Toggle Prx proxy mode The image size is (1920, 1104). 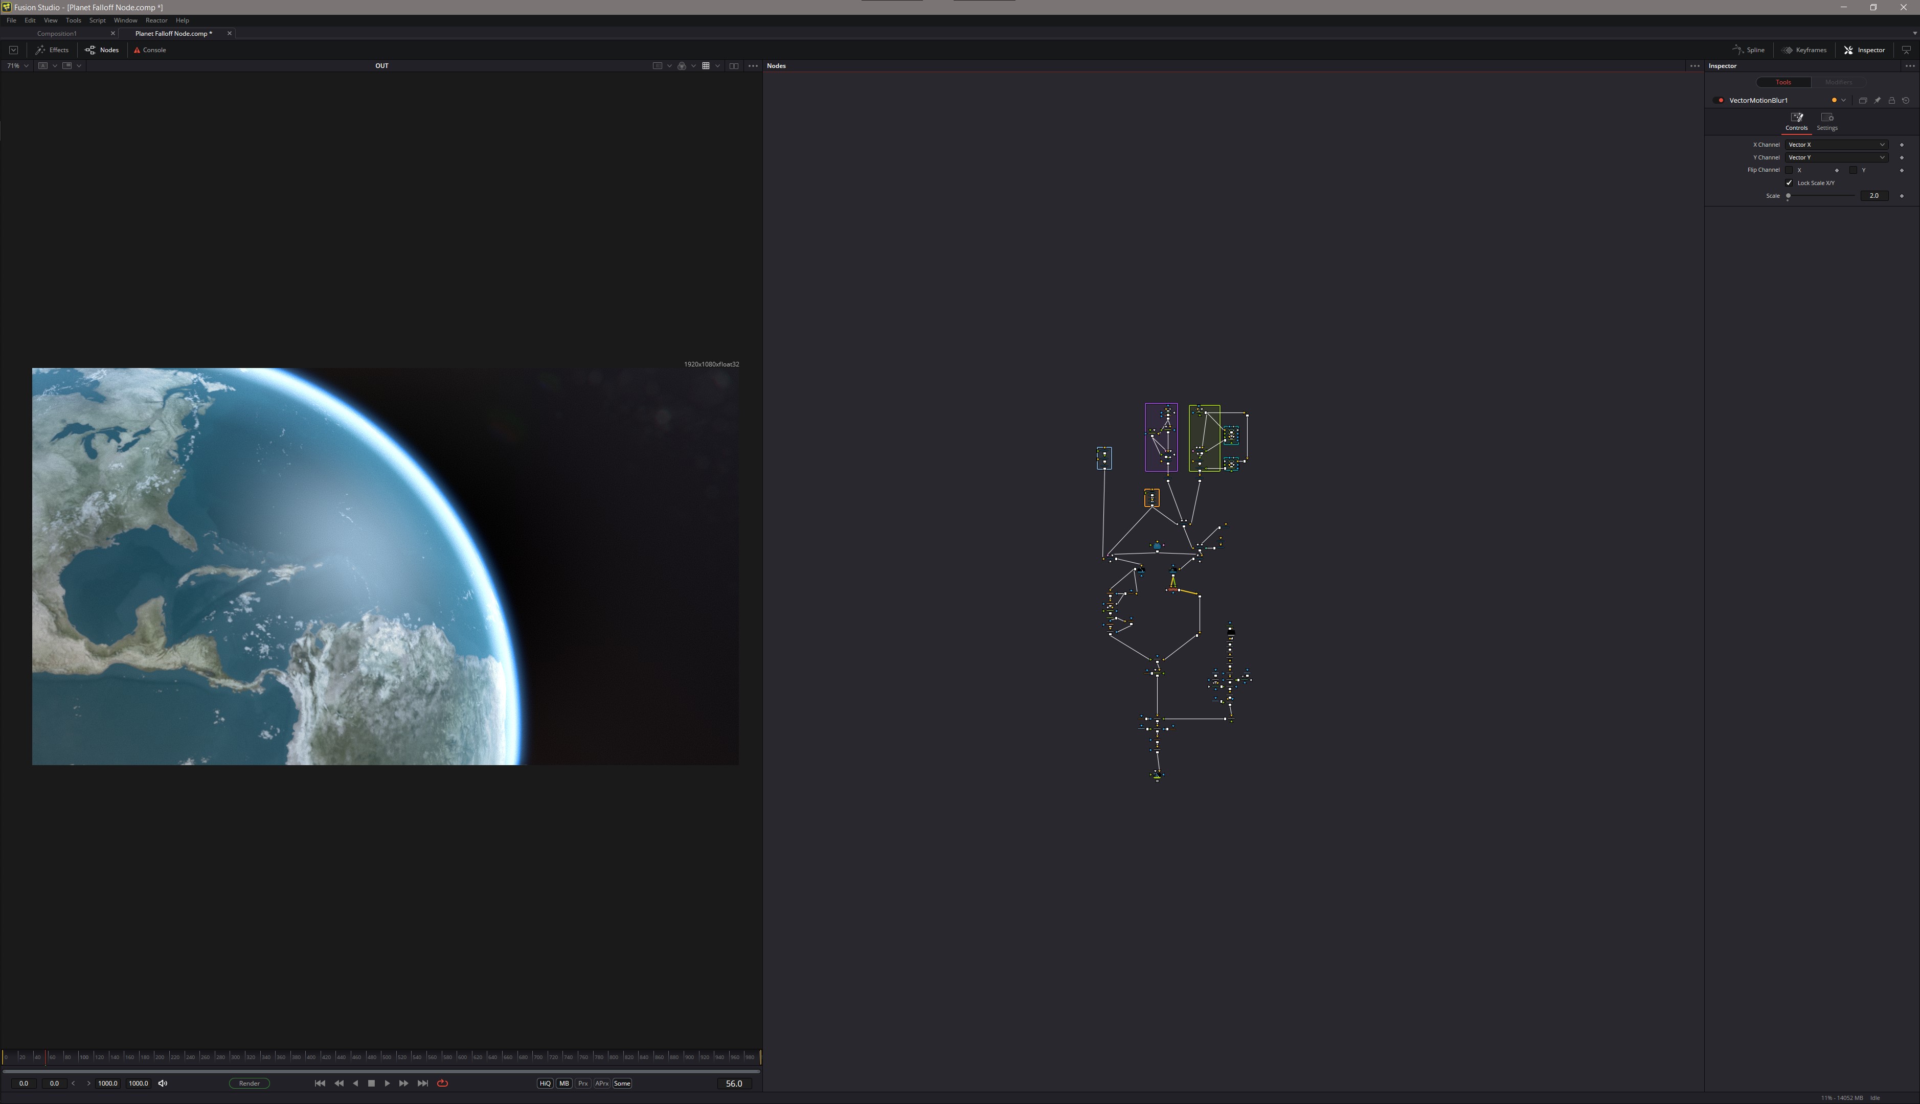583,1084
